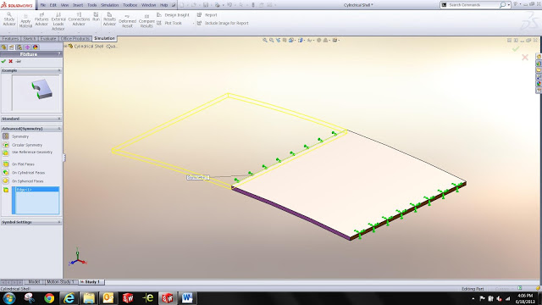Pin the Fixture property panel

19,61
